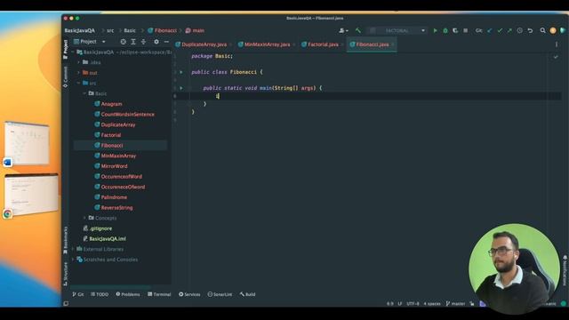Stop the running process with the square icon
Image resolution: width=569 pixels, height=320 pixels.
coord(465,31)
